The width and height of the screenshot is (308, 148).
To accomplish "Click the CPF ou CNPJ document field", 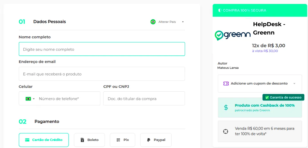I will click(144, 98).
